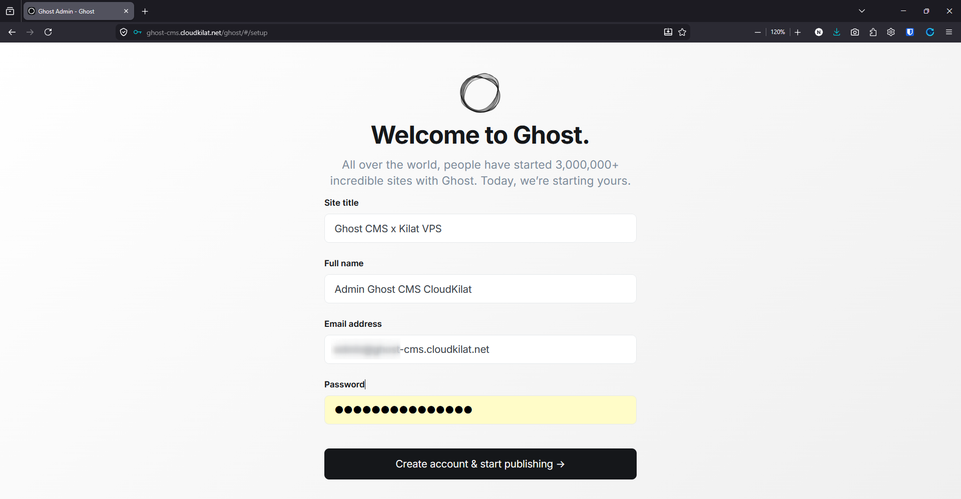Click the Ghost circle logo

[480, 93]
